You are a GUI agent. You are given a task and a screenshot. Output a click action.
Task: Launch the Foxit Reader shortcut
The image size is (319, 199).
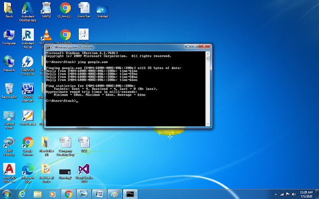click(x=28, y=118)
